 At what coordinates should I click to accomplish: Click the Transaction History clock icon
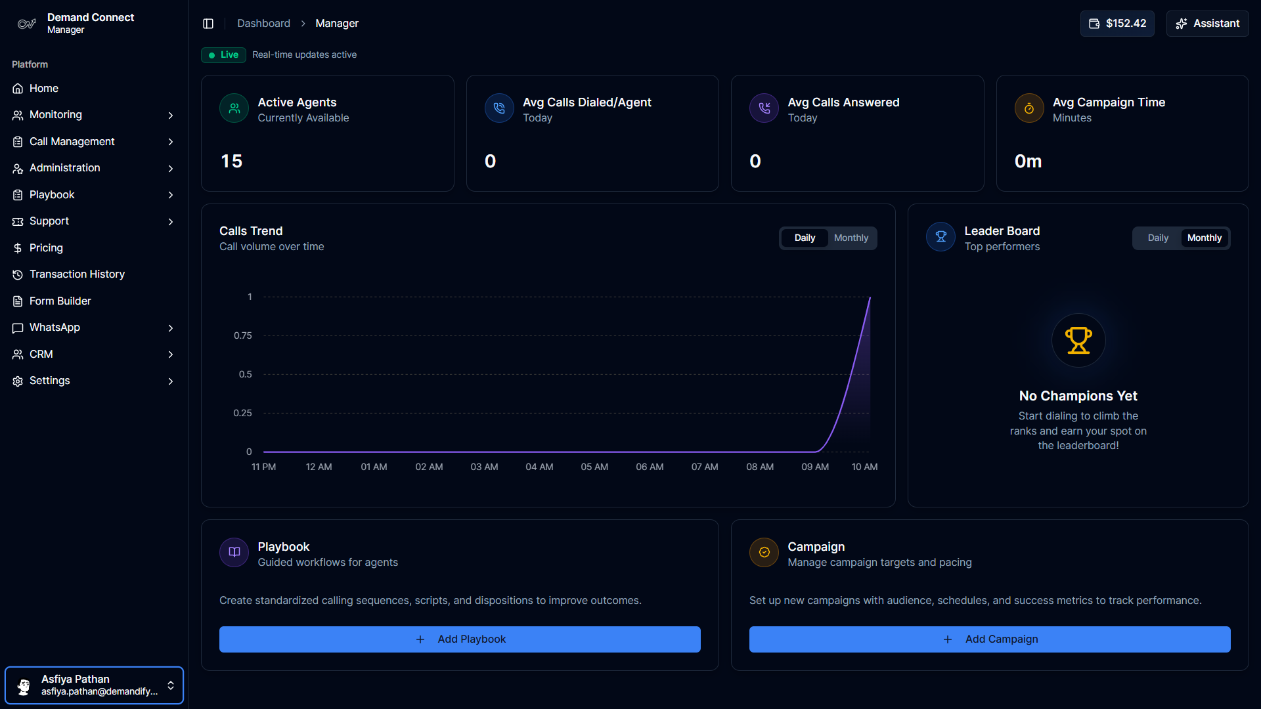17,274
